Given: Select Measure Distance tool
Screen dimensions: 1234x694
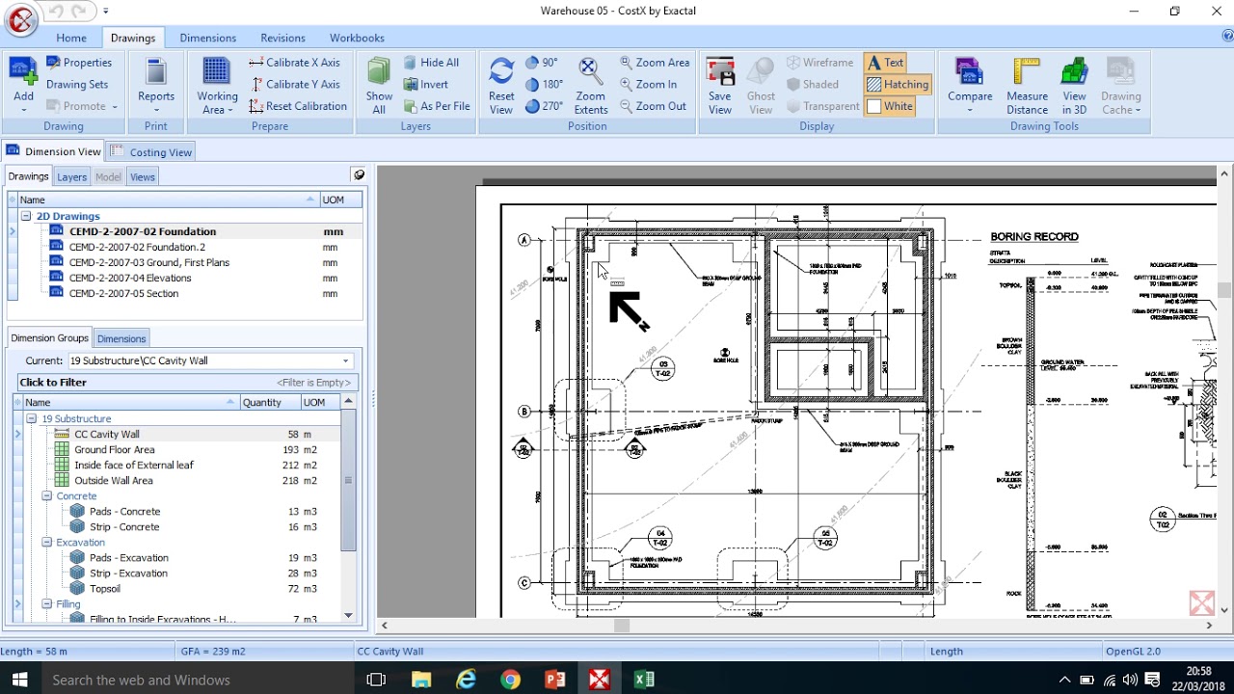Looking at the screenshot, I should coord(1027,85).
